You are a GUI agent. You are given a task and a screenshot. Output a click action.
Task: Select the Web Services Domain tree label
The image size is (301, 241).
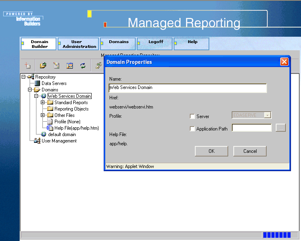(70, 96)
